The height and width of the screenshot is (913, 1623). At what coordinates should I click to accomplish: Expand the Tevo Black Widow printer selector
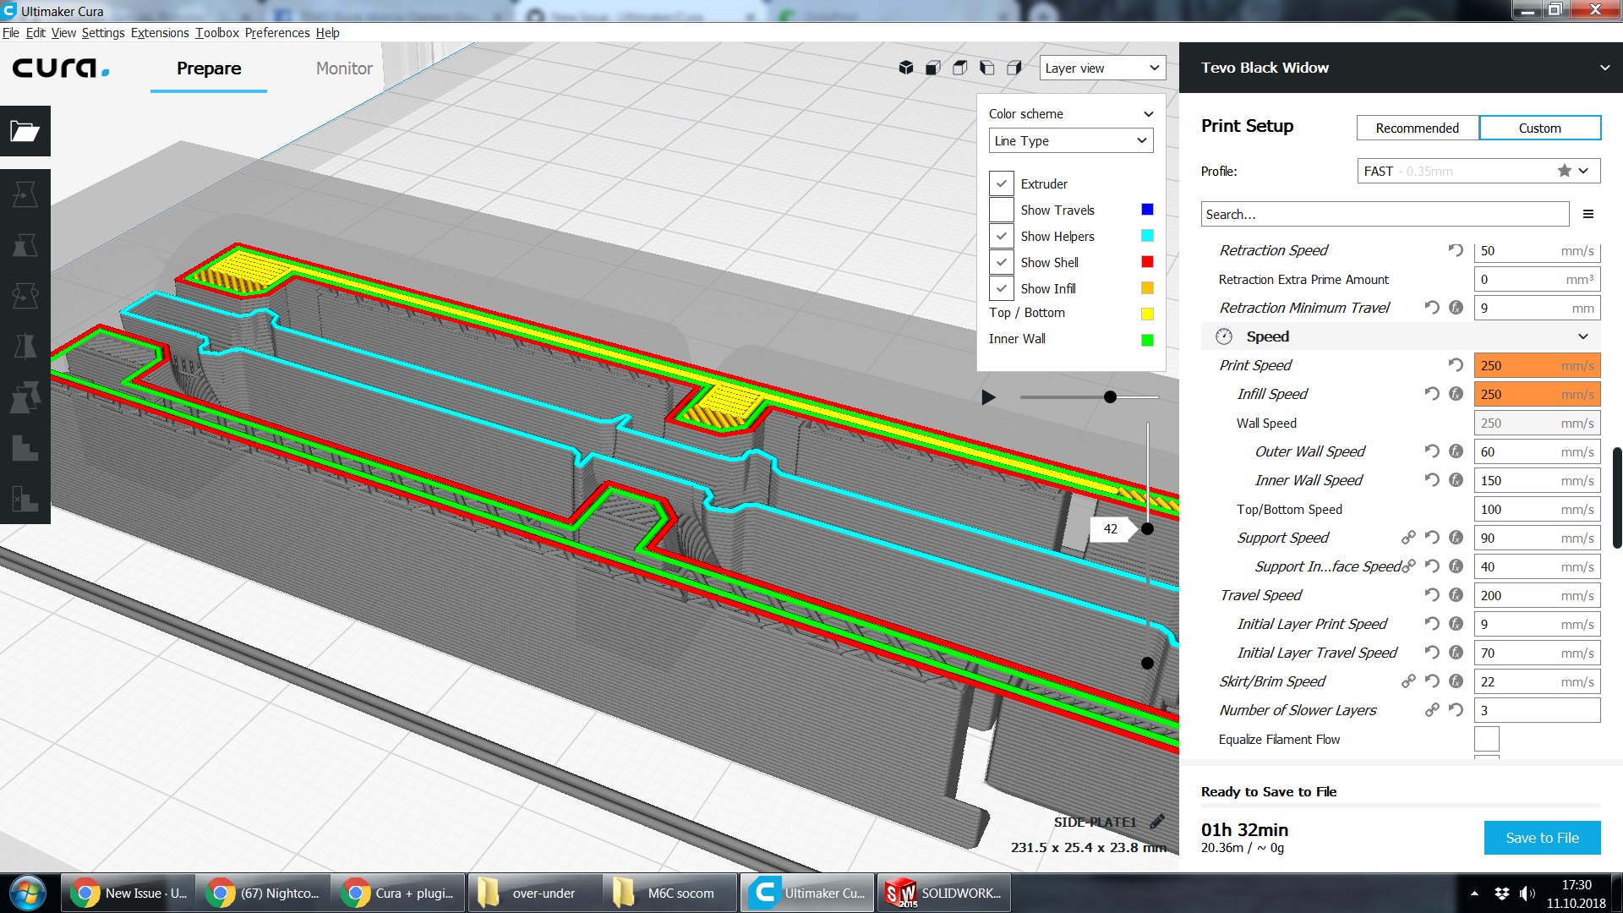coord(1401,68)
